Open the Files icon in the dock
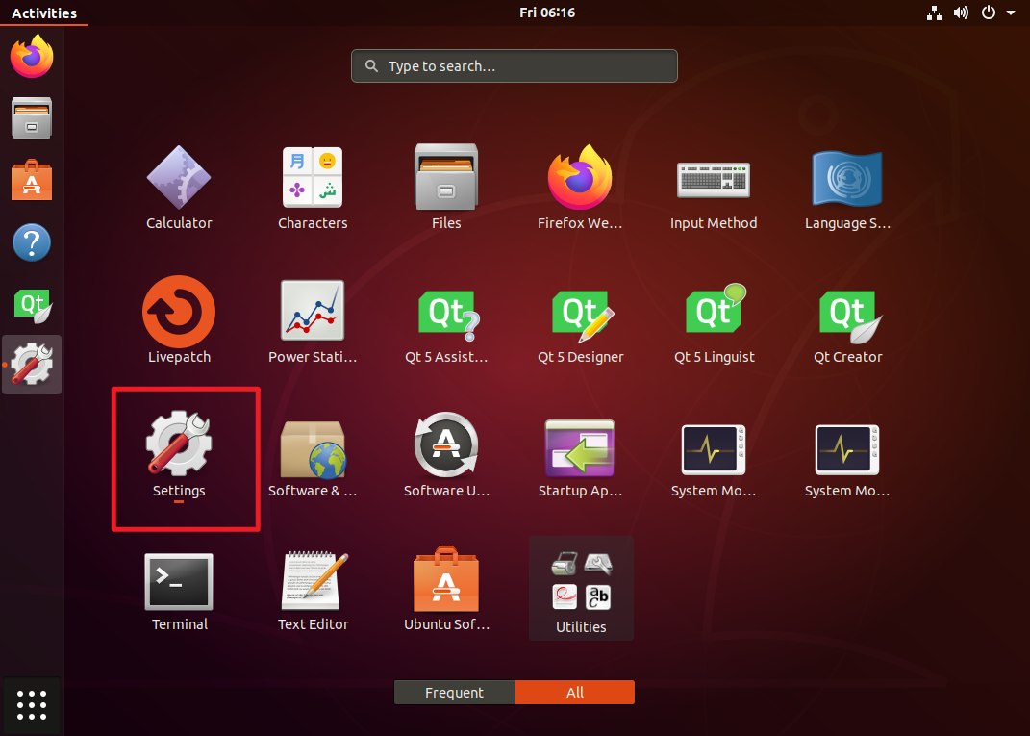The width and height of the screenshot is (1030, 736). click(x=32, y=117)
